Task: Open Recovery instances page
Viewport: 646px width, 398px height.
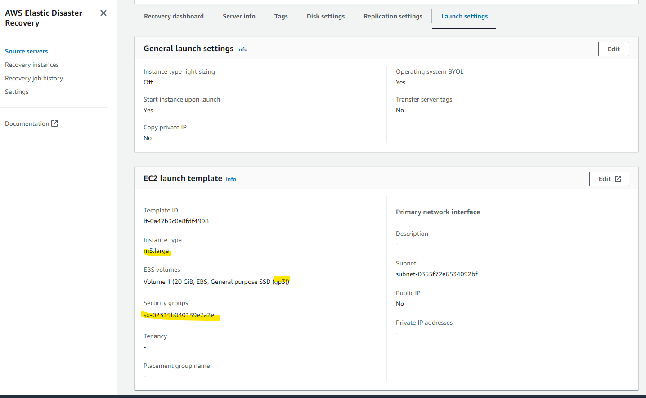Action: coord(32,65)
